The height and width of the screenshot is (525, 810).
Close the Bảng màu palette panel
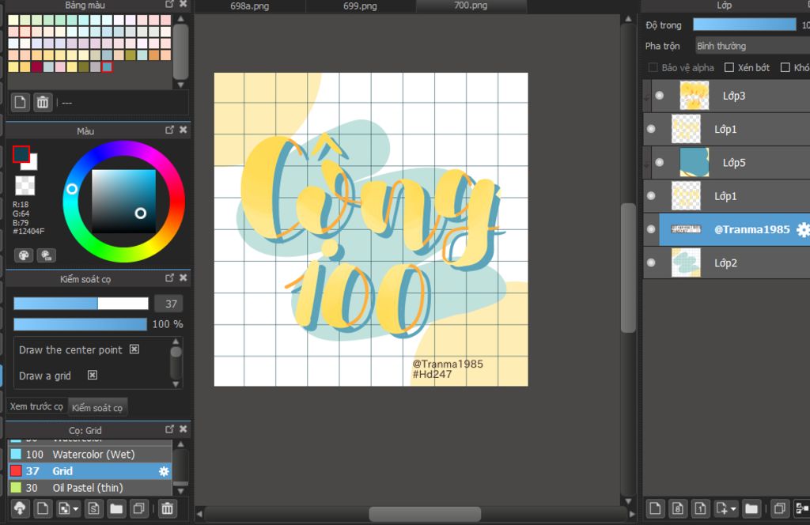click(183, 4)
